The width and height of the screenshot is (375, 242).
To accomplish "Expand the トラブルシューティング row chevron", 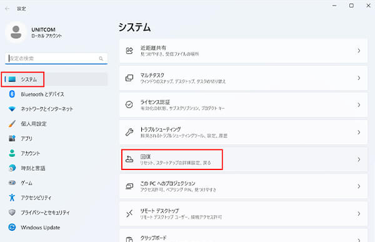I will coord(359,132).
